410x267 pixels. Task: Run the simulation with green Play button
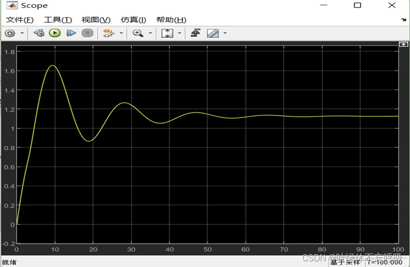[x=55, y=33]
